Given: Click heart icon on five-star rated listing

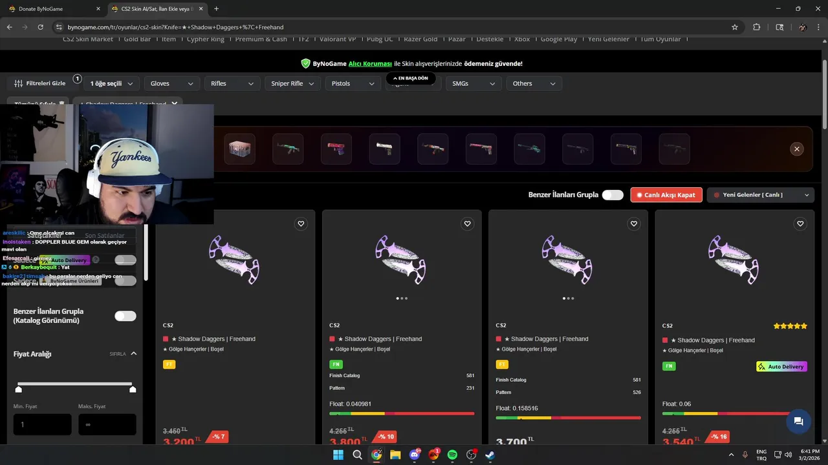Looking at the screenshot, I should point(800,223).
